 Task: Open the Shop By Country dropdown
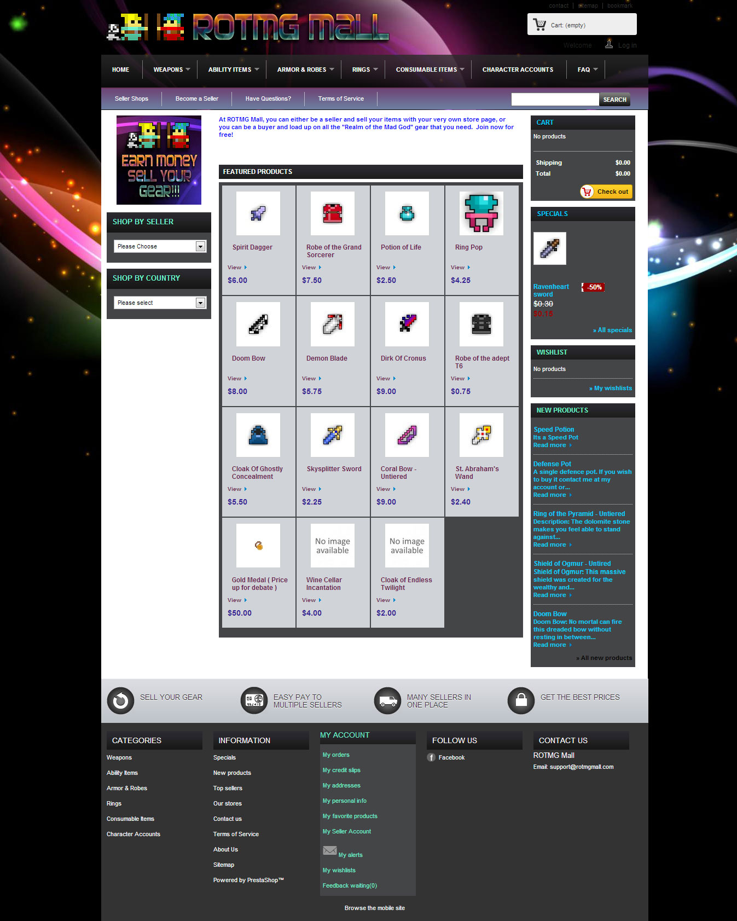159,303
